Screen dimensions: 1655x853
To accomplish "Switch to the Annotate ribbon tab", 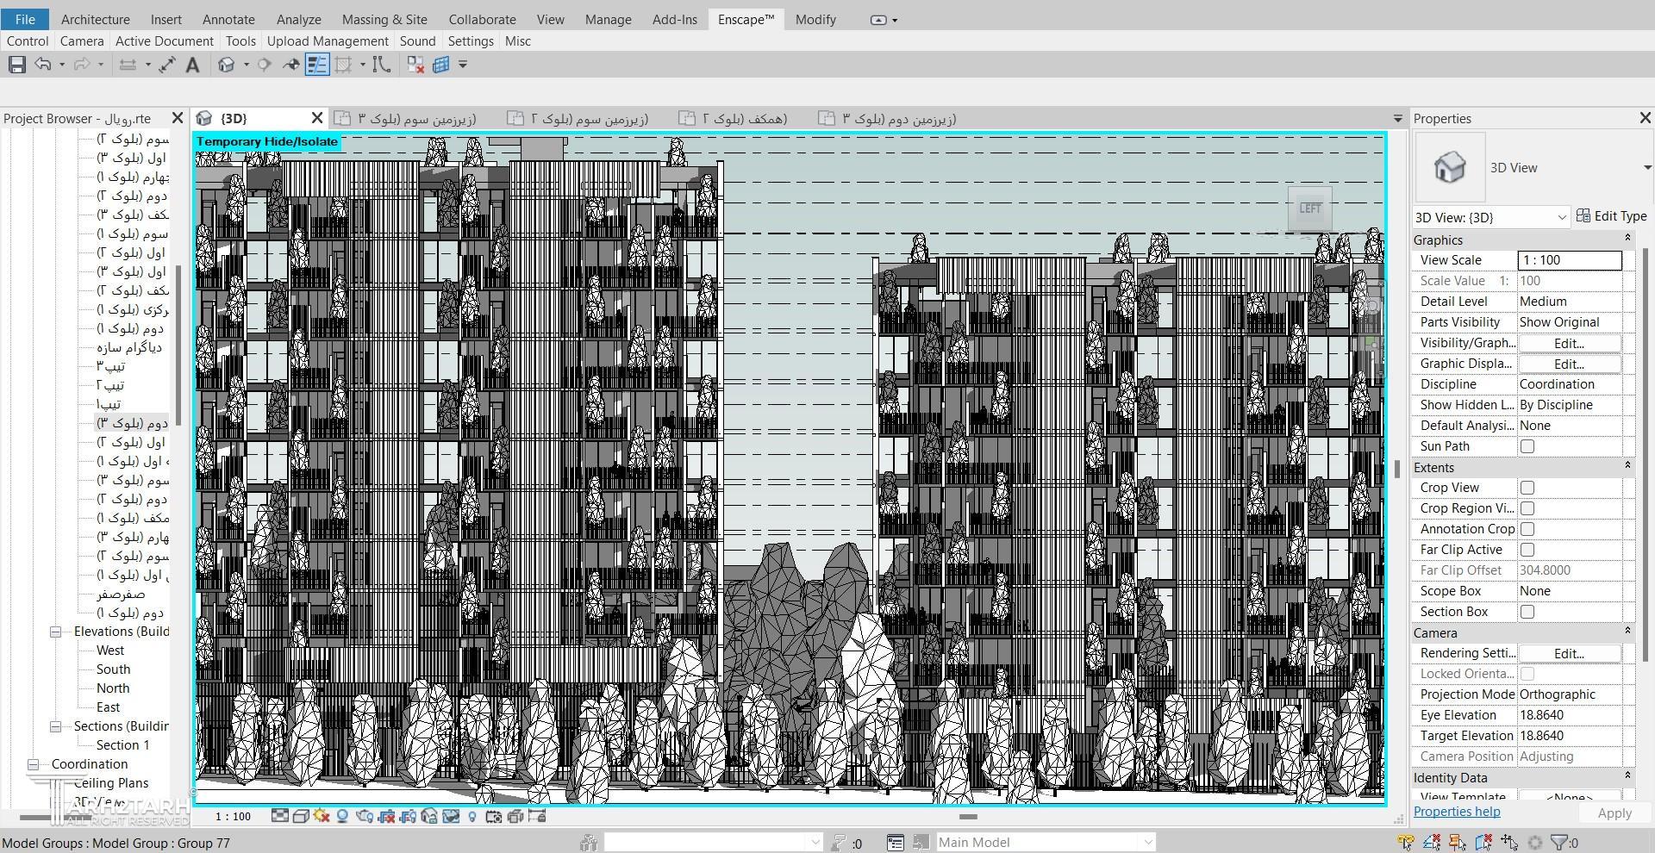I will [x=228, y=19].
